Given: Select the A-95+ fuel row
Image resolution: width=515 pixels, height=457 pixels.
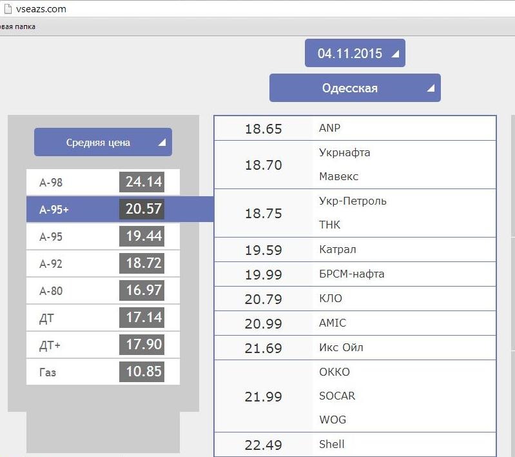Looking at the screenshot, I should coord(120,209).
